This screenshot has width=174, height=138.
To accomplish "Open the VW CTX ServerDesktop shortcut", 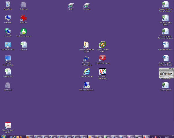I will 8,61.
